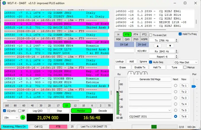
Task: Click the DX Call input field
Action: [x=124, y=51]
